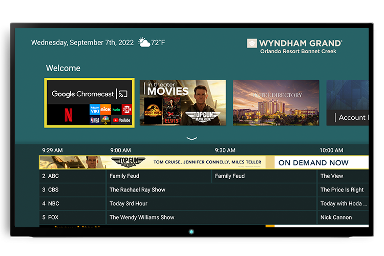Open the Netflix app icon
This screenshot has width=384, height=256.
tap(68, 115)
